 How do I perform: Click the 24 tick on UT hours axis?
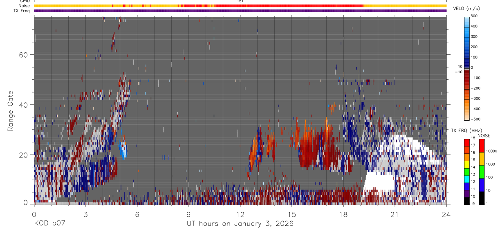coord(446,214)
